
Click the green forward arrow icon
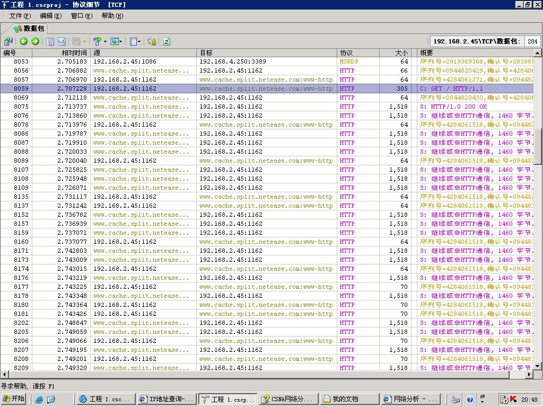pyautogui.click(x=35, y=41)
